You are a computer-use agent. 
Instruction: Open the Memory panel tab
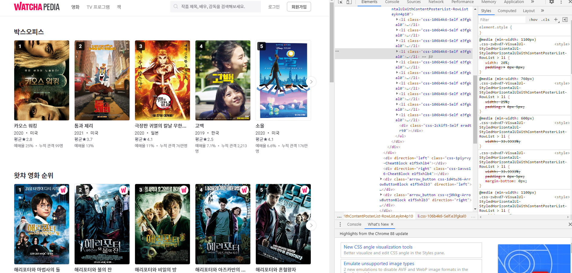(x=489, y=2)
